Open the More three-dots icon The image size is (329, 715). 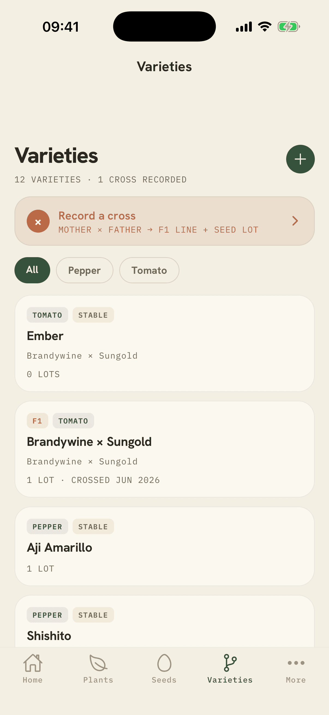[296, 663]
